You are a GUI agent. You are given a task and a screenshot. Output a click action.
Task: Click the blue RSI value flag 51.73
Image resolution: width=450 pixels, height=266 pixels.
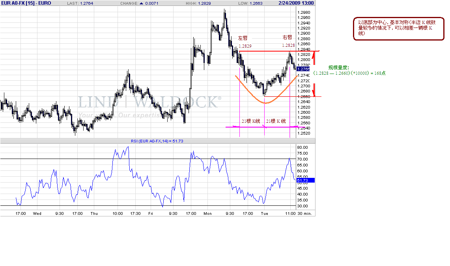coord(306,180)
